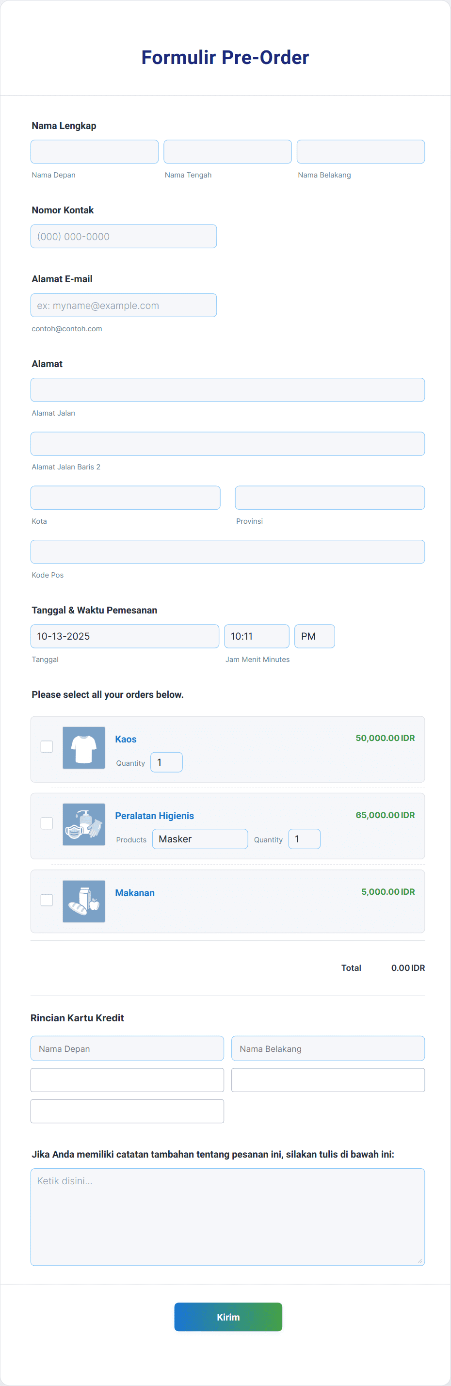Click the Alamat E-mail input box

coord(124,305)
